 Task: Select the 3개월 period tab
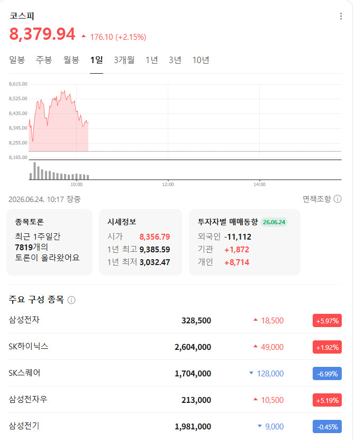[x=124, y=60]
